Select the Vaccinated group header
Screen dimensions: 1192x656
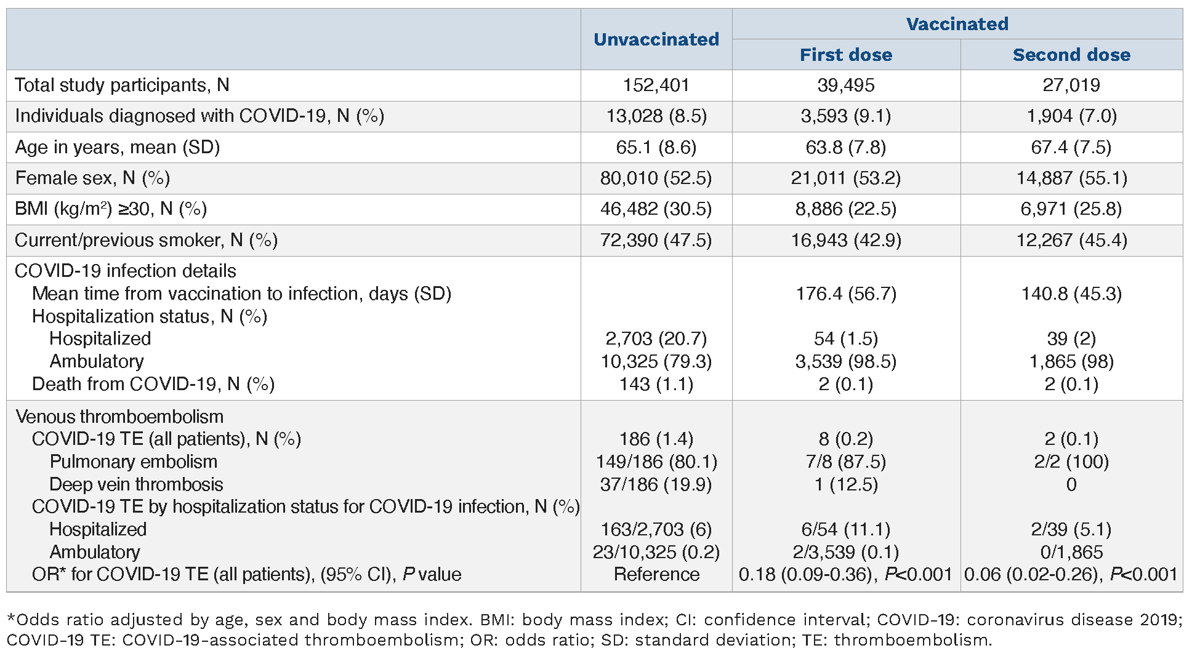click(x=957, y=24)
